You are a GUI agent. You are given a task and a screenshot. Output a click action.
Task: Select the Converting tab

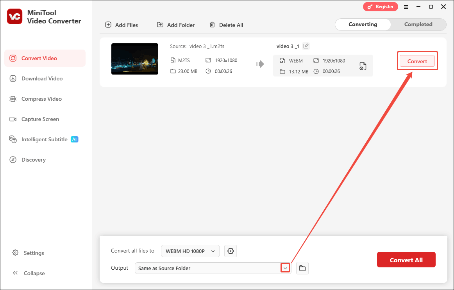(x=363, y=24)
